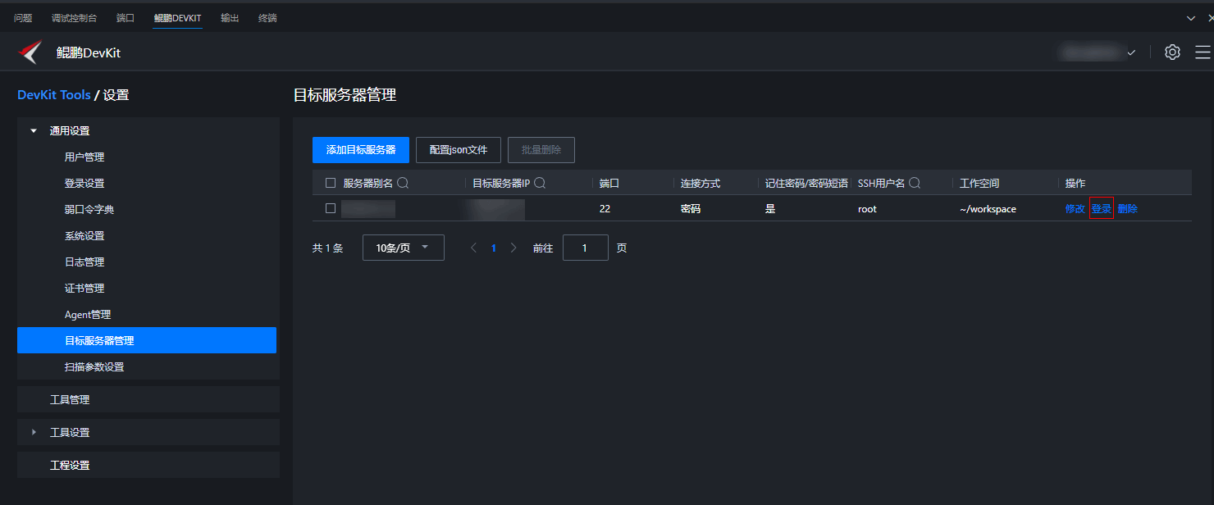
Task: Select 目标服务器管理 in the sidebar
Action: (147, 340)
